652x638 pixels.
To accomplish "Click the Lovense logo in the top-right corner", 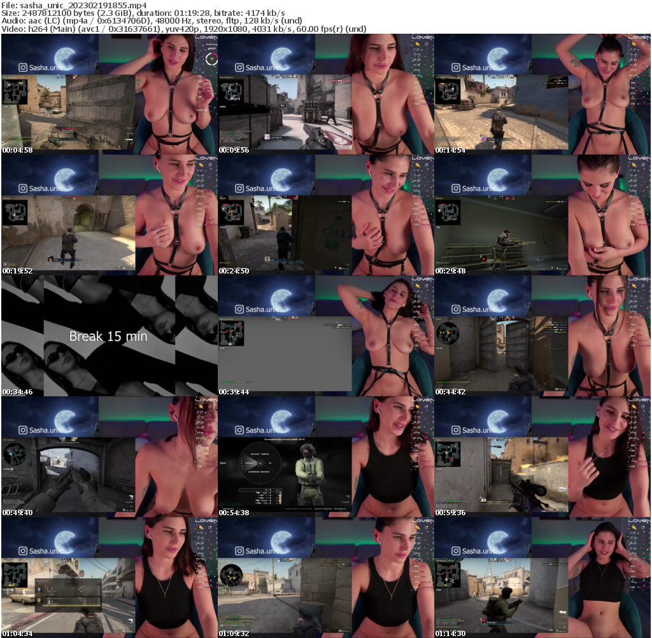I will click(639, 38).
